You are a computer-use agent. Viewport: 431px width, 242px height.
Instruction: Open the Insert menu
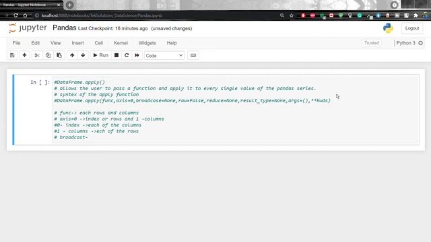click(x=78, y=43)
